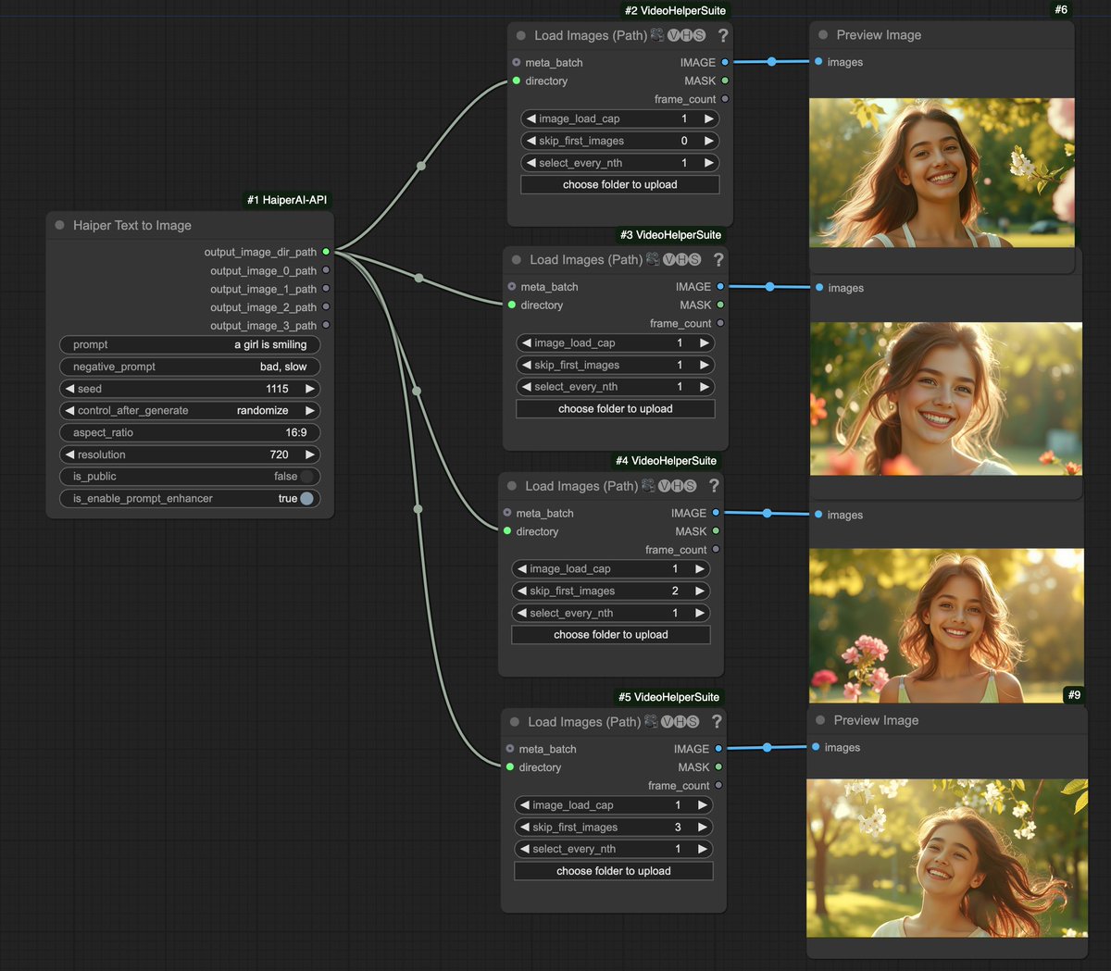This screenshot has width=1111, height=971.
Task: Collapse the Preview Image node #6
Action: (823, 34)
